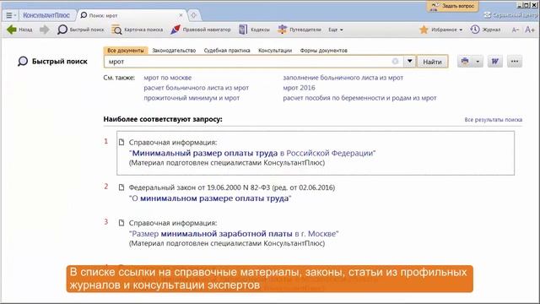The width and height of the screenshot is (540, 304).
Task: Click the document icon of result 2
Action: tap(121, 187)
